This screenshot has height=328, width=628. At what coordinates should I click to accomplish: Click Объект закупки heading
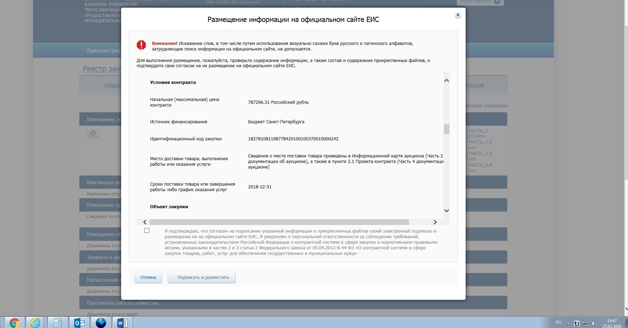[x=169, y=207]
